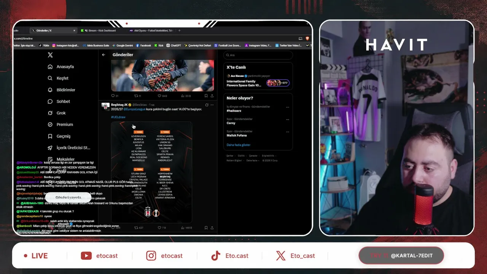The image size is (487, 274).
Task: Open Google Gemini bookmark
Action: click(x=122, y=46)
